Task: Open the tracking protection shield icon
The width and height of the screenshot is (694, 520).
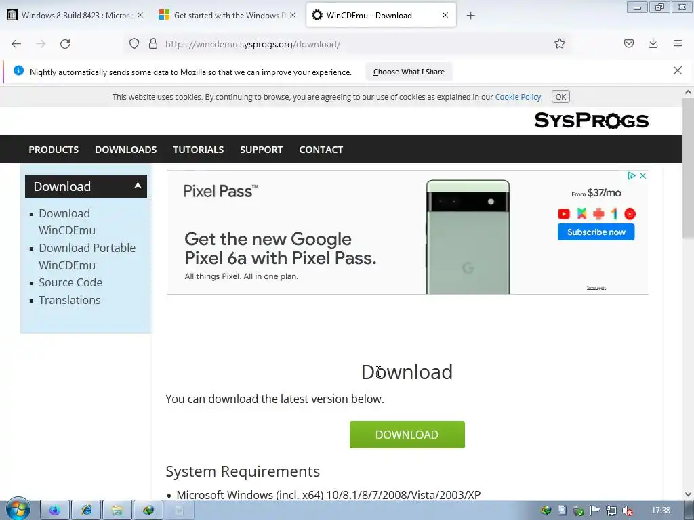Action: [x=134, y=43]
